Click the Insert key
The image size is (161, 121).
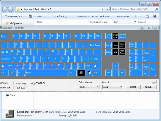coord(108,45)
